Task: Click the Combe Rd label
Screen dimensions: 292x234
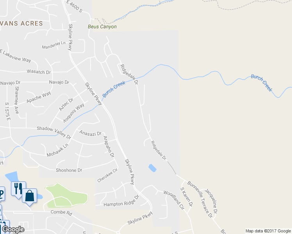Action: 61,213
